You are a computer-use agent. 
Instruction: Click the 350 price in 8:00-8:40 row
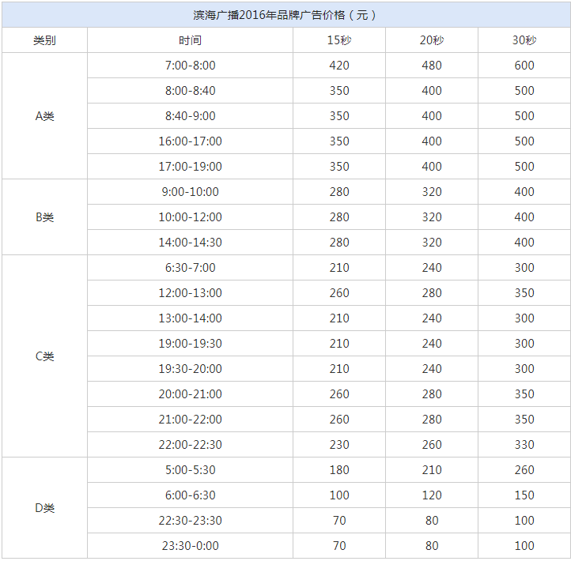pos(339,91)
